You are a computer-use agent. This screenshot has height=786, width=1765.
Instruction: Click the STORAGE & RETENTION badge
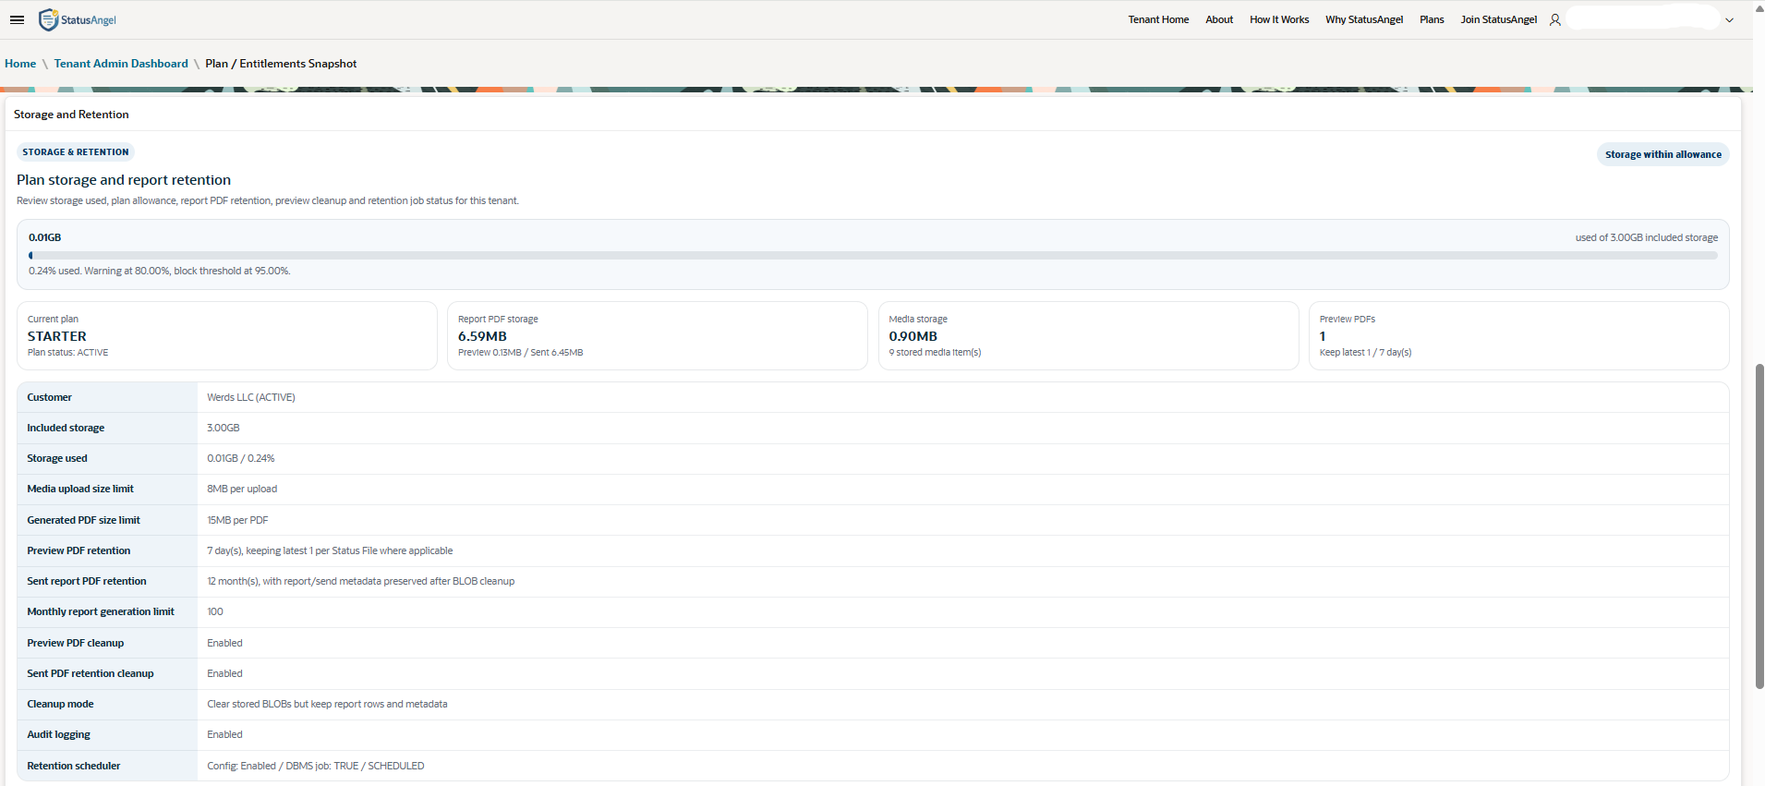click(76, 151)
